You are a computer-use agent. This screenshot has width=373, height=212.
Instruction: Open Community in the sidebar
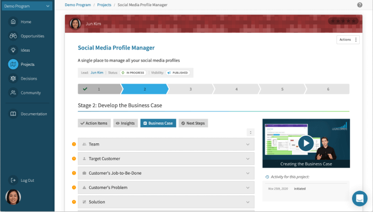pyautogui.click(x=31, y=93)
